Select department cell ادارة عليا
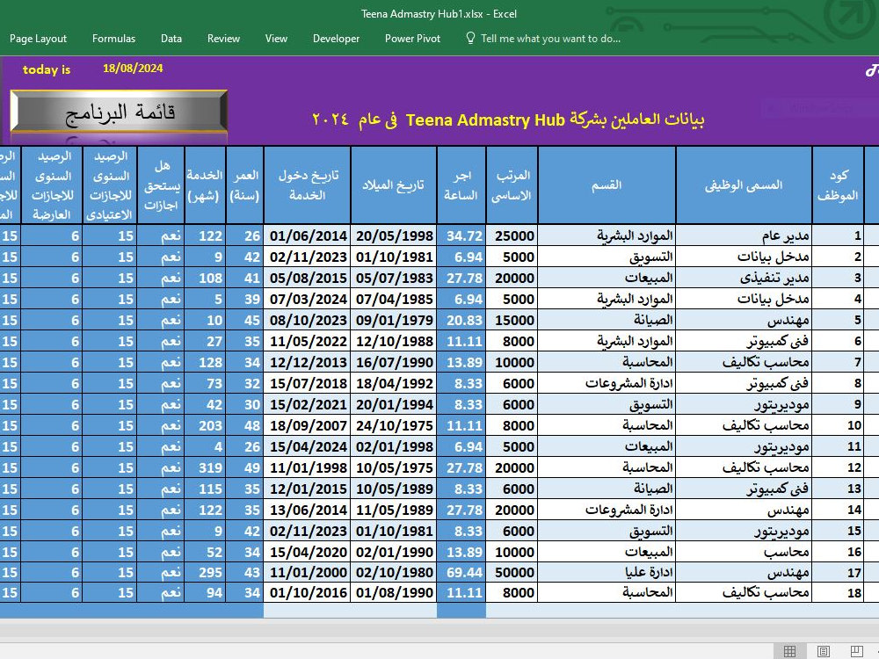The width and height of the screenshot is (879, 659). (607, 573)
